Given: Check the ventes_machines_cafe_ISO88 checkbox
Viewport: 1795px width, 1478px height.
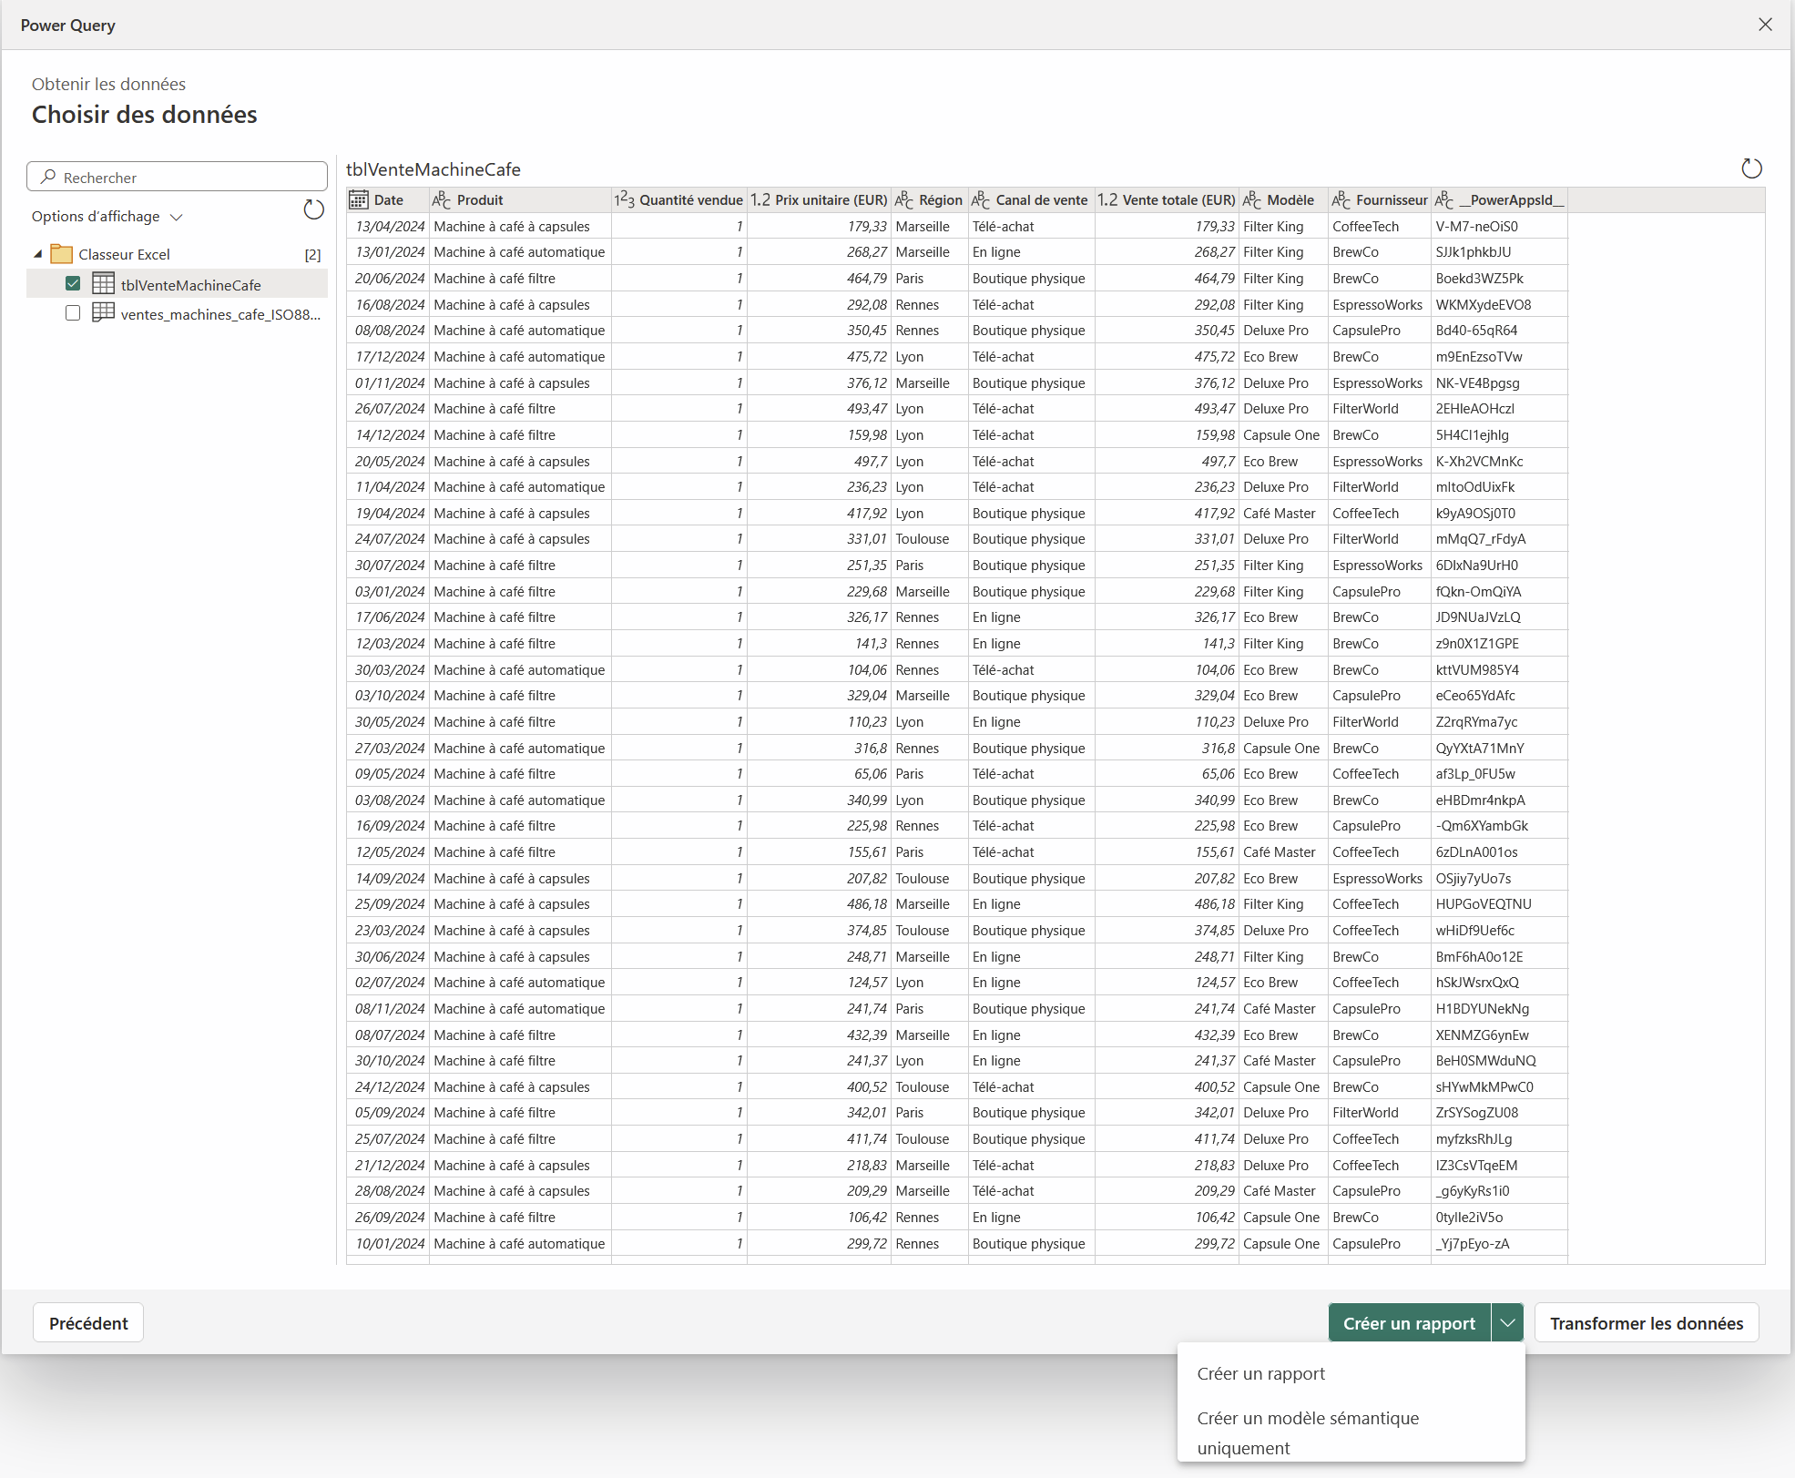Looking at the screenshot, I should (x=73, y=313).
